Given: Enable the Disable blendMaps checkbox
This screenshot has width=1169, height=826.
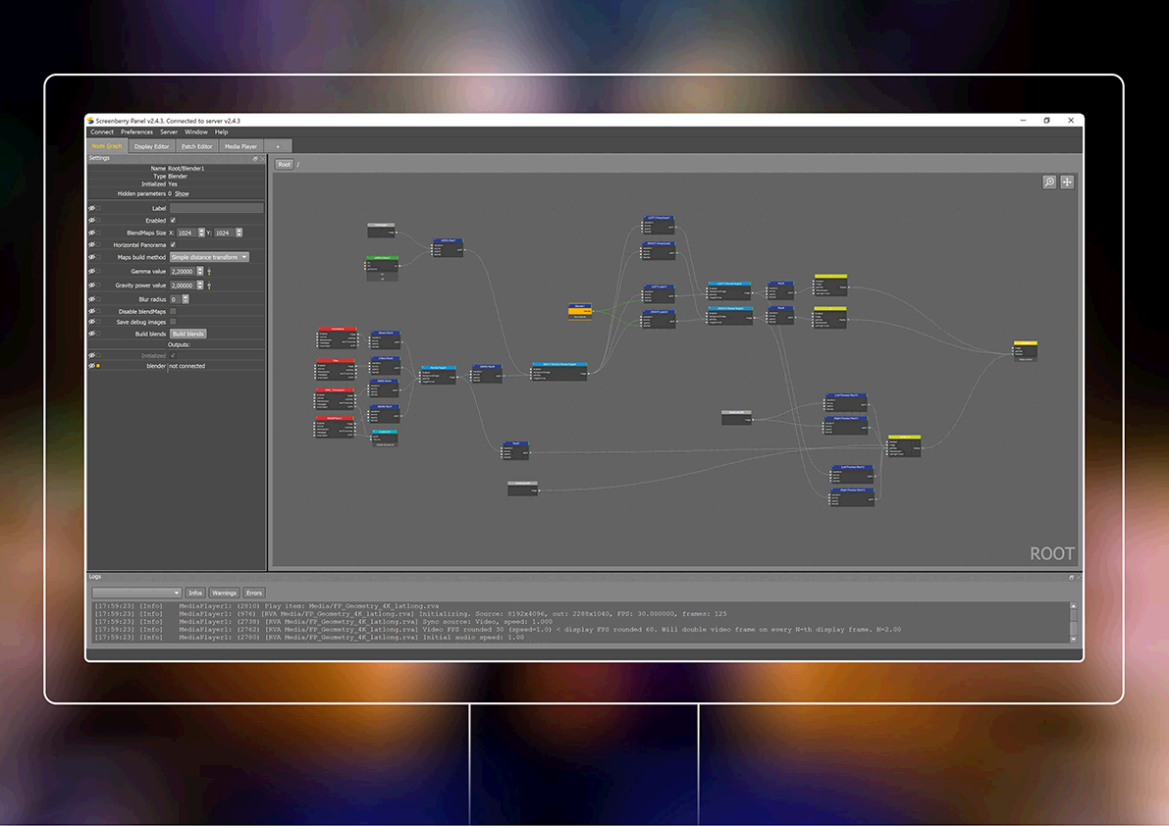Looking at the screenshot, I should tap(173, 311).
